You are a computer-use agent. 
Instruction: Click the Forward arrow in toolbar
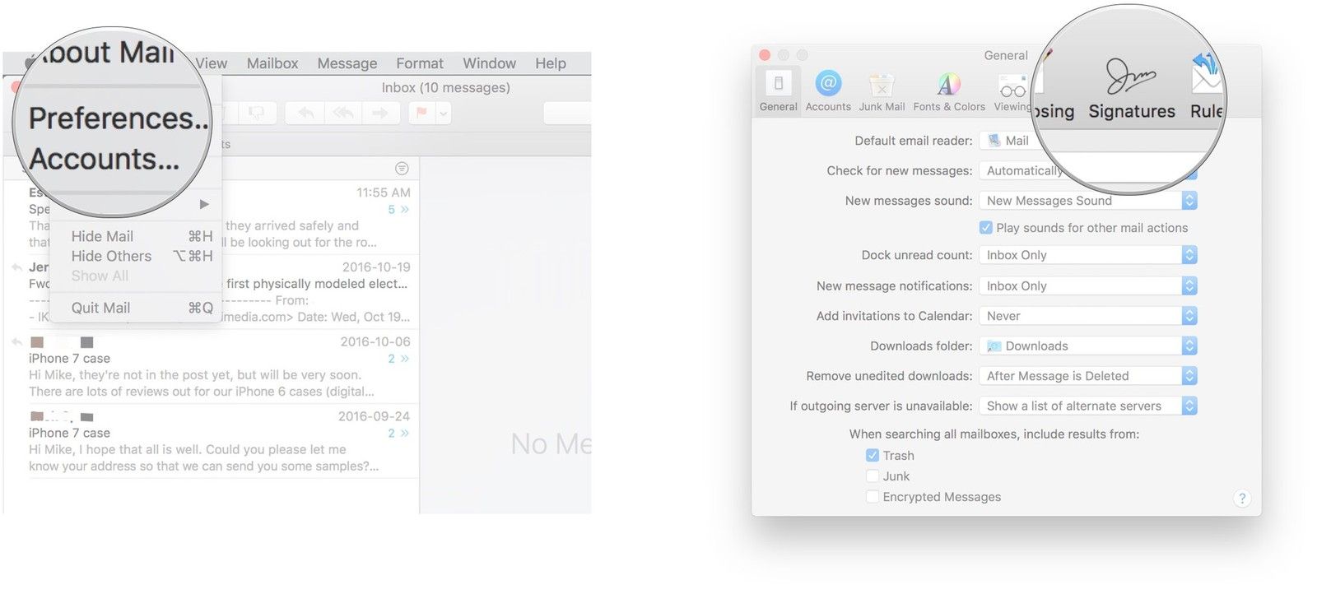[x=380, y=113]
